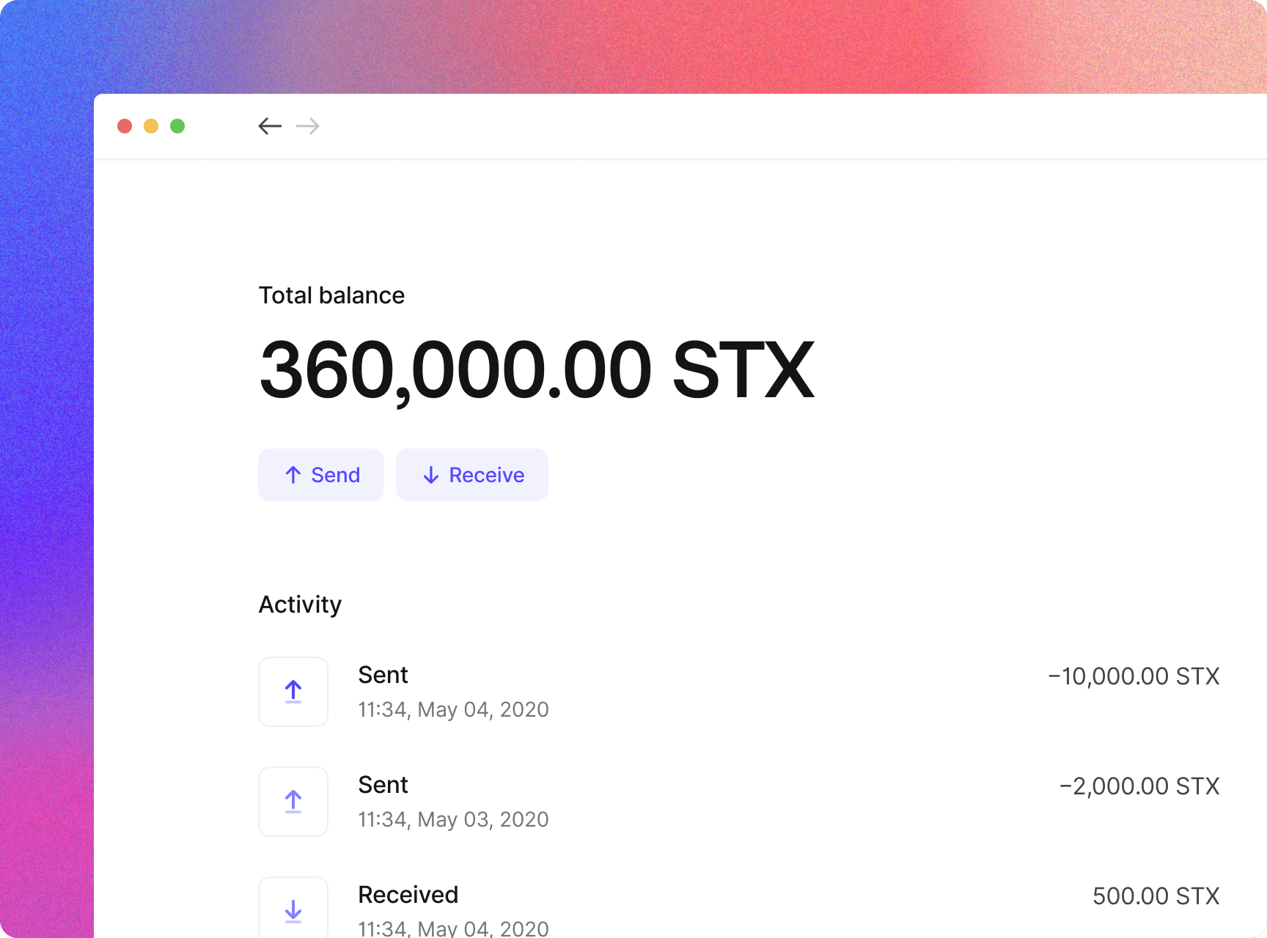The image size is (1267, 938).
Task: Open the Received transaction title
Action: pos(408,895)
